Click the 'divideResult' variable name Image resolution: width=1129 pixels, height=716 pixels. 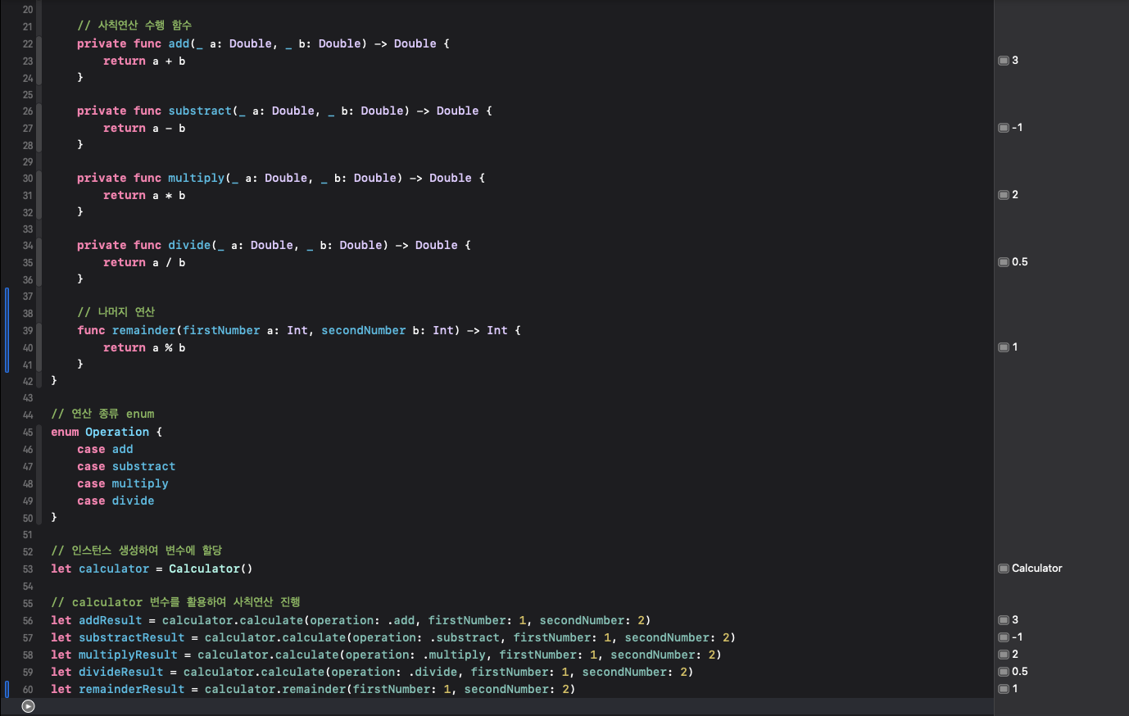pos(121,672)
